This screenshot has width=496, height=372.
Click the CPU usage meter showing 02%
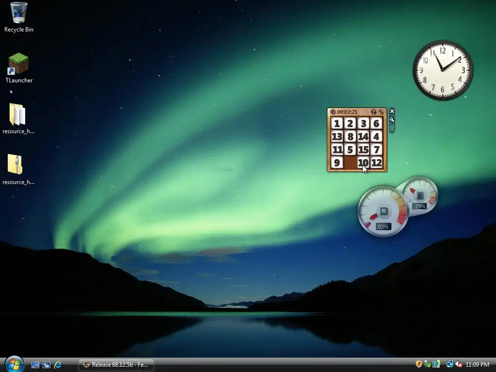click(x=383, y=211)
